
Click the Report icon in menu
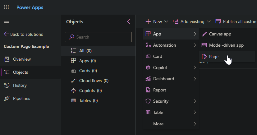click(x=148, y=90)
